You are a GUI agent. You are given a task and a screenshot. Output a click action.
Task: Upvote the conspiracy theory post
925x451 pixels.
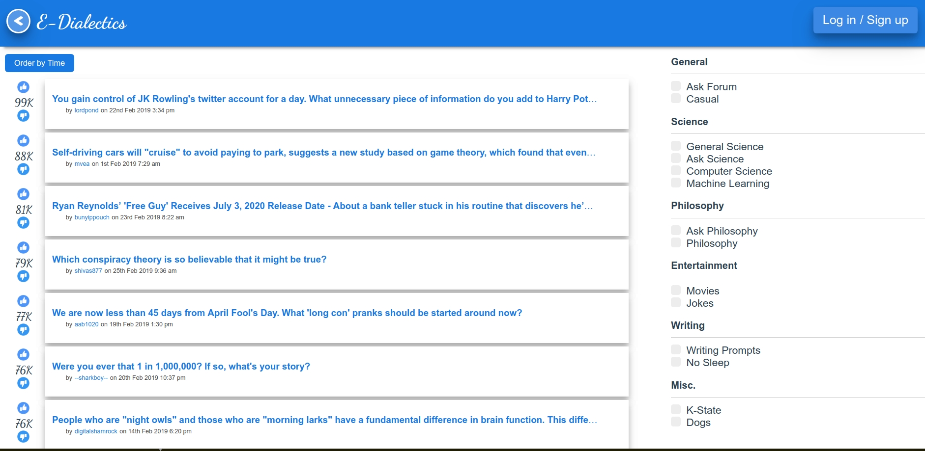(24, 248)
